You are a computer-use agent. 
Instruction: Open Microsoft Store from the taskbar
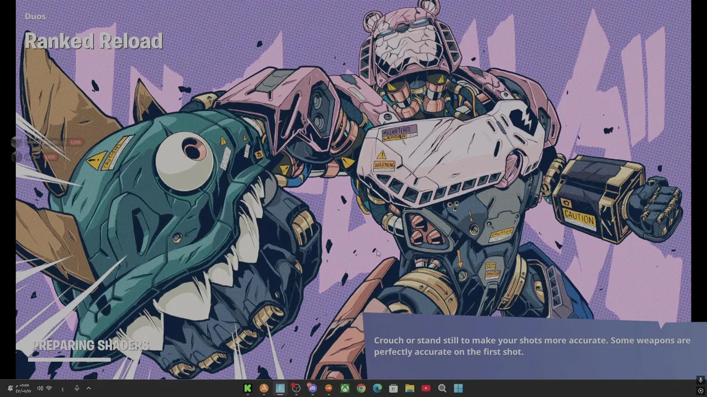(x=393, y=388)
